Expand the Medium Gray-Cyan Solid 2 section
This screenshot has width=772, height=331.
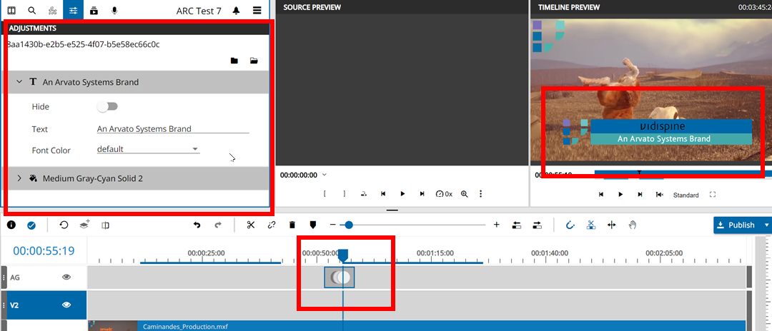point(19,178)
